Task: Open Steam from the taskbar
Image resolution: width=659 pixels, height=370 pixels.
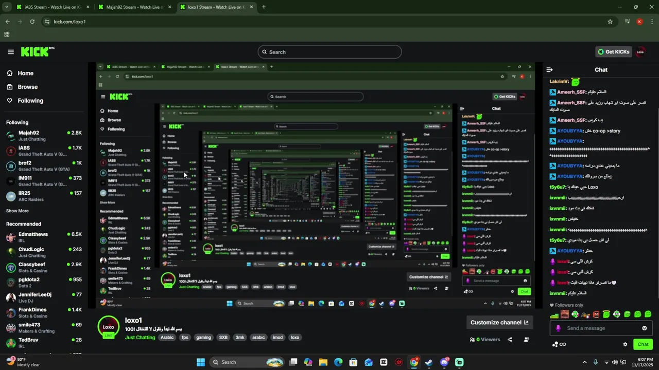Action: [x=429, y=362]
